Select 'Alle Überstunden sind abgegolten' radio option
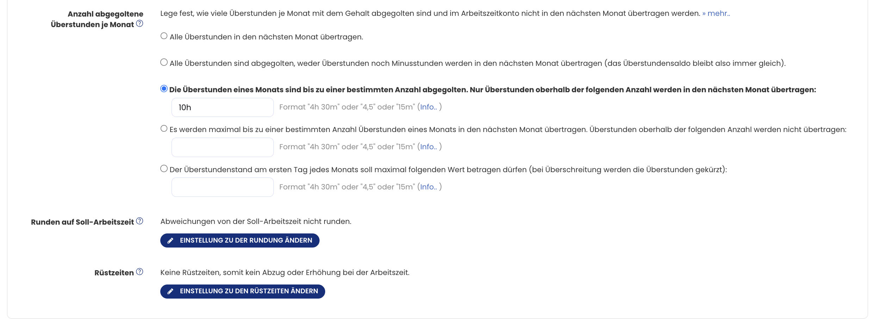 click(164, 62)
